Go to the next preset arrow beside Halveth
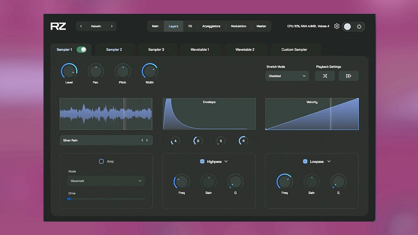Viewport: 418px width, 235px height. 112,26
